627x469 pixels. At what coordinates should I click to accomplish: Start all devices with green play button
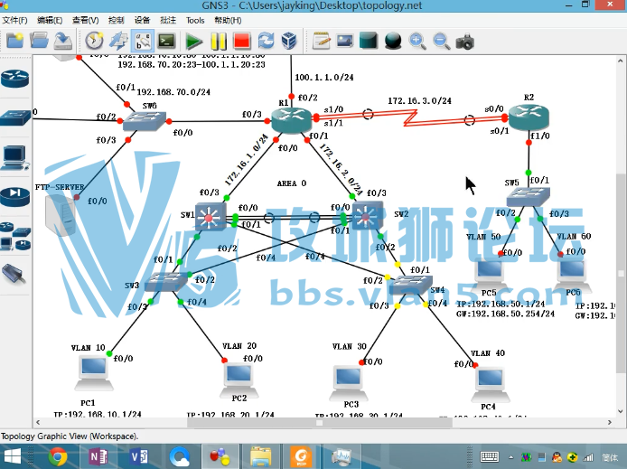point(194,41)
